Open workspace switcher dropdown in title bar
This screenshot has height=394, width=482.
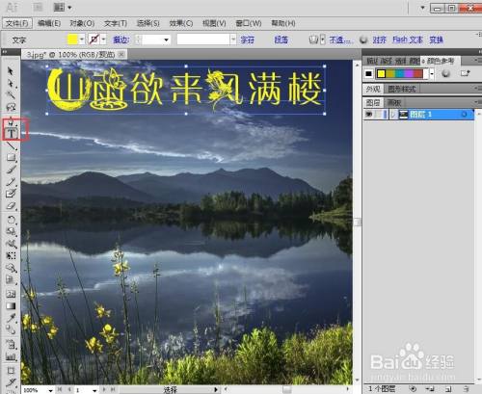[x=422, y=8]
